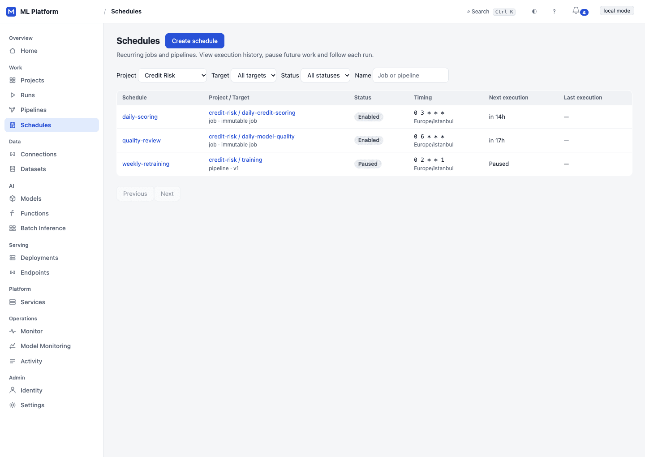Click the Model Monitoring chart icon
The height and width of the screenshot is (457, 645).
[x=13, y=346]
